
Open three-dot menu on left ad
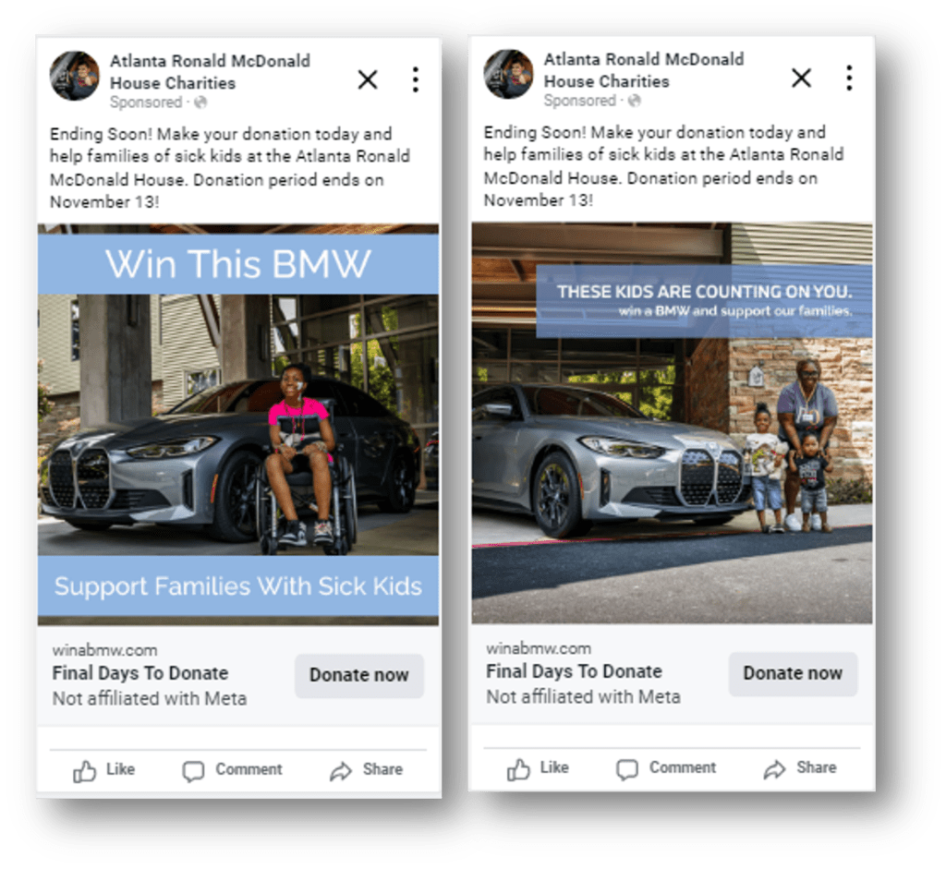(416, 79)
